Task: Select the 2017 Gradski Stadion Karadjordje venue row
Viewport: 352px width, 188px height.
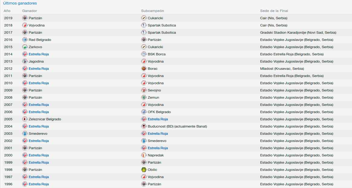Action: 177,32
